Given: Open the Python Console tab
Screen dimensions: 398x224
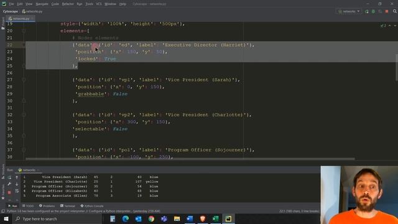Looking at the screenshot, I should (x=92, y=206).
